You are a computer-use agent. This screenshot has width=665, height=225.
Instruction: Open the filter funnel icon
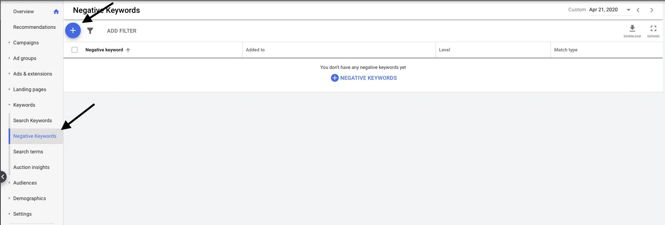[90, 31]
